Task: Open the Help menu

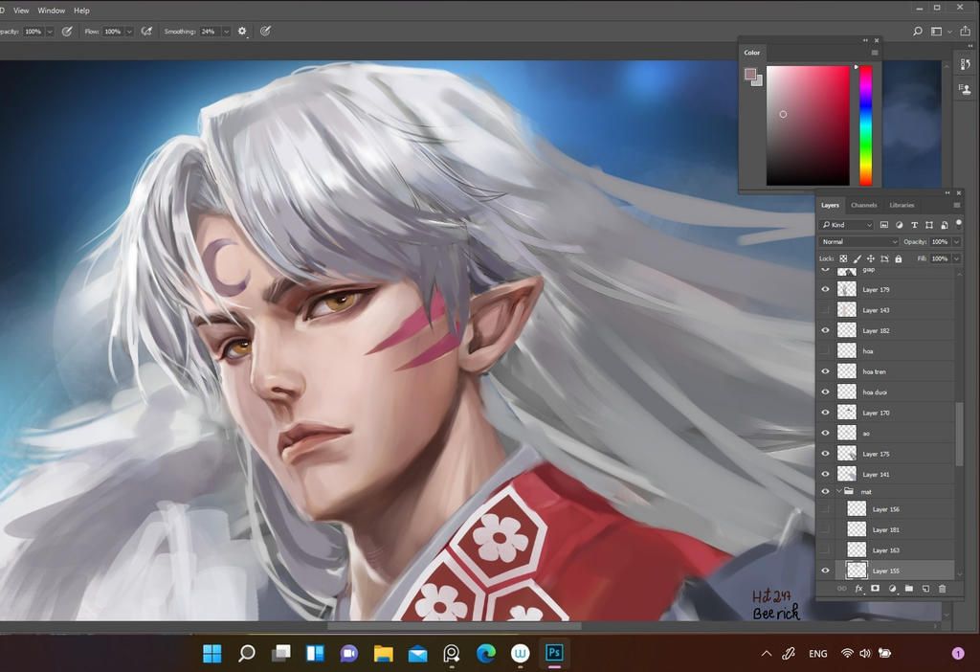Action: (82, 11)
